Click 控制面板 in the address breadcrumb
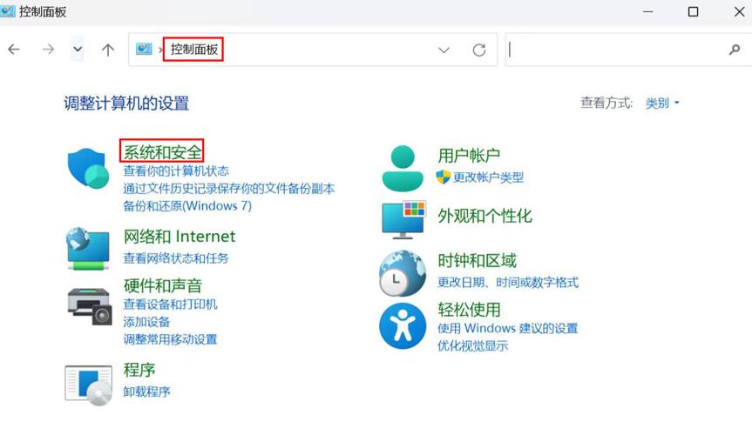Screen dimensions: 752x435 tap(193, 50)
